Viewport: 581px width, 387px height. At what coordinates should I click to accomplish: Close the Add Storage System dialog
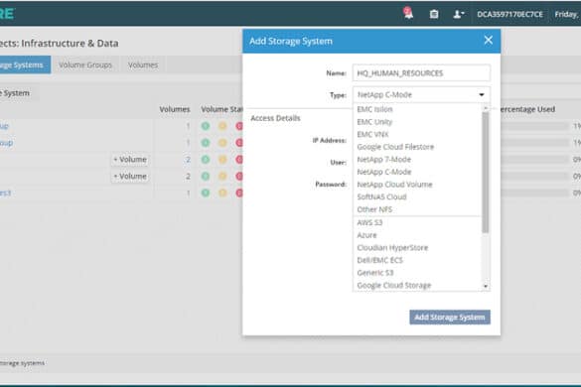tap(488, 40)
